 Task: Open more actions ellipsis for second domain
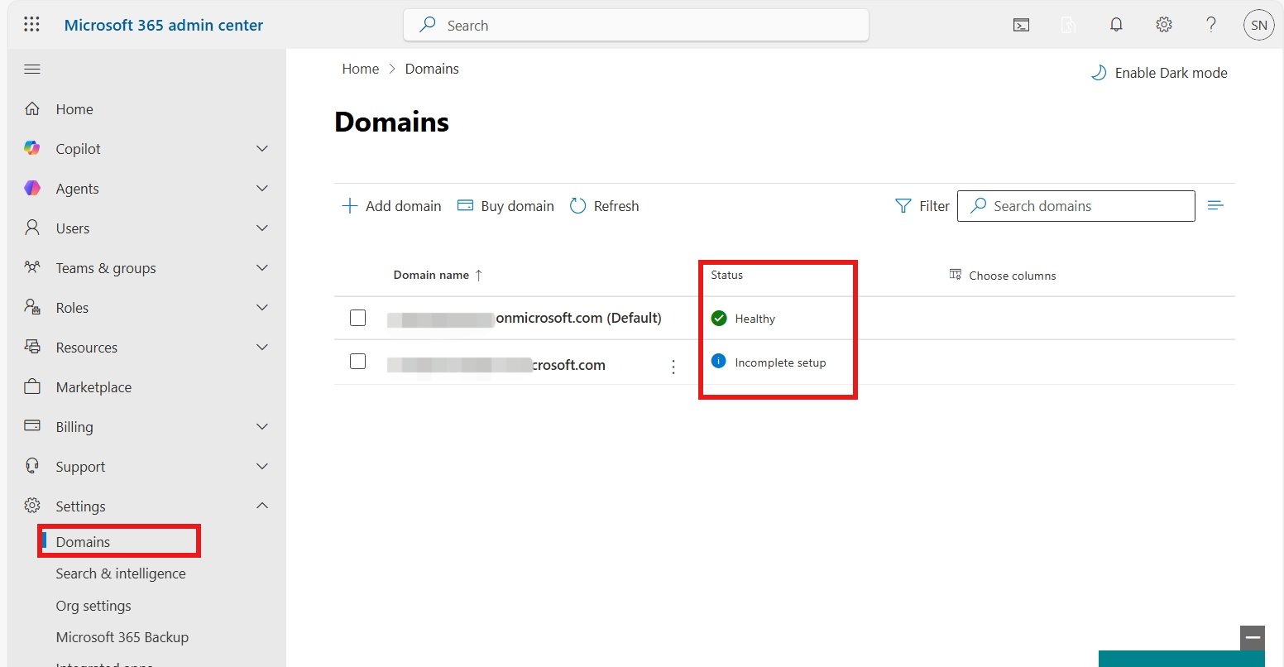tap(673, 367)
